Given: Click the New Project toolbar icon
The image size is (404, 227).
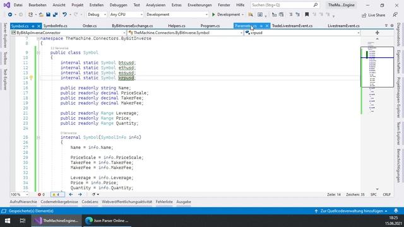Looking at the screenshot, I should click(x=30, y=15).
